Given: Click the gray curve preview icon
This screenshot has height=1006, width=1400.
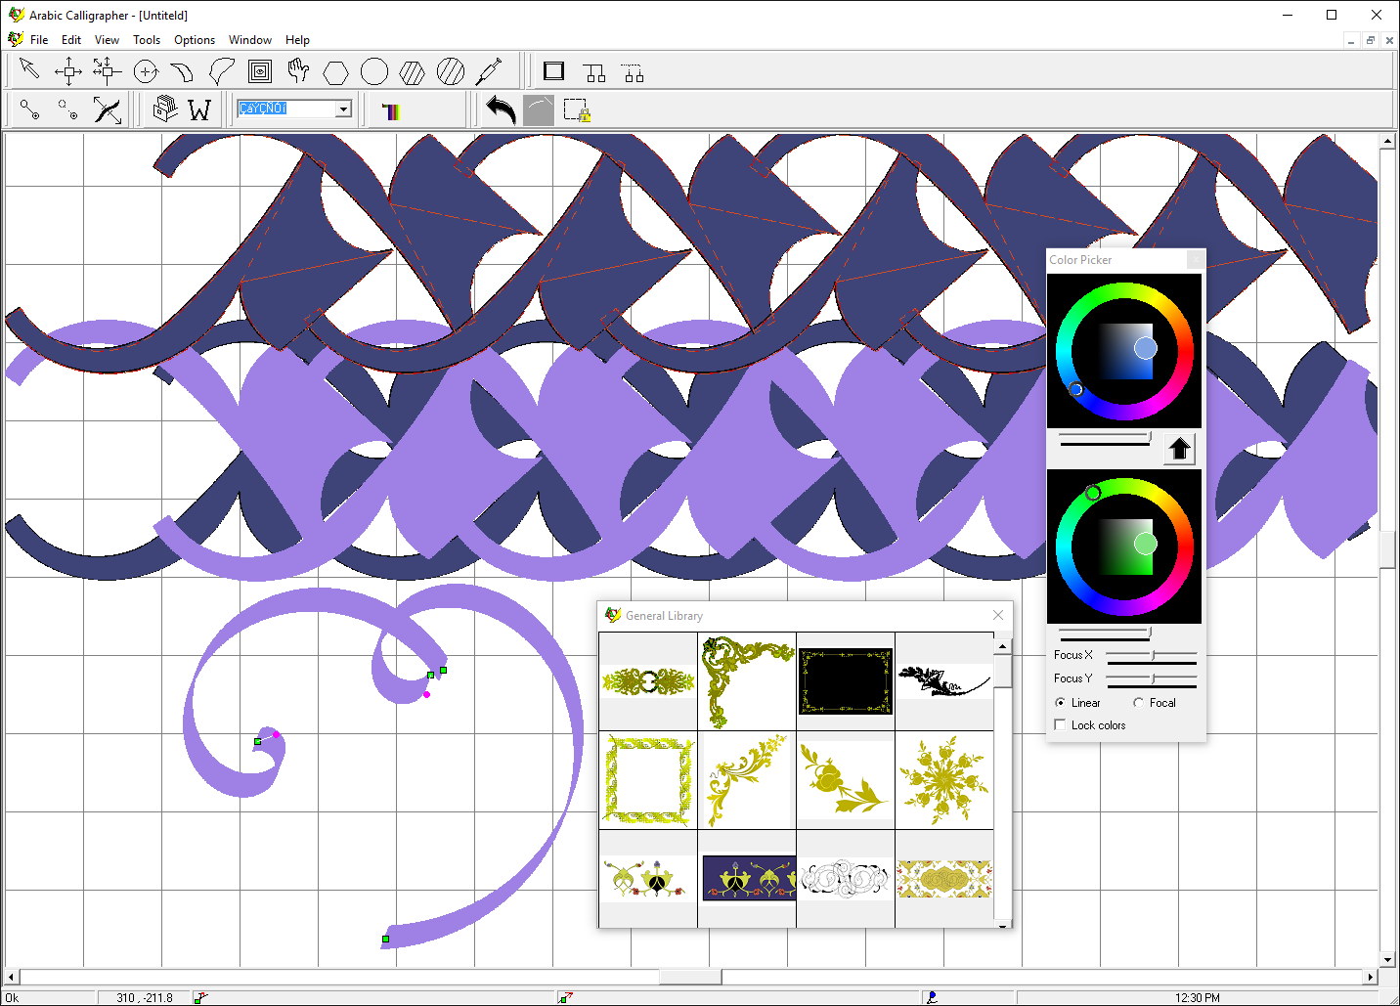Looking at the screenshot, I should (539, 109).
